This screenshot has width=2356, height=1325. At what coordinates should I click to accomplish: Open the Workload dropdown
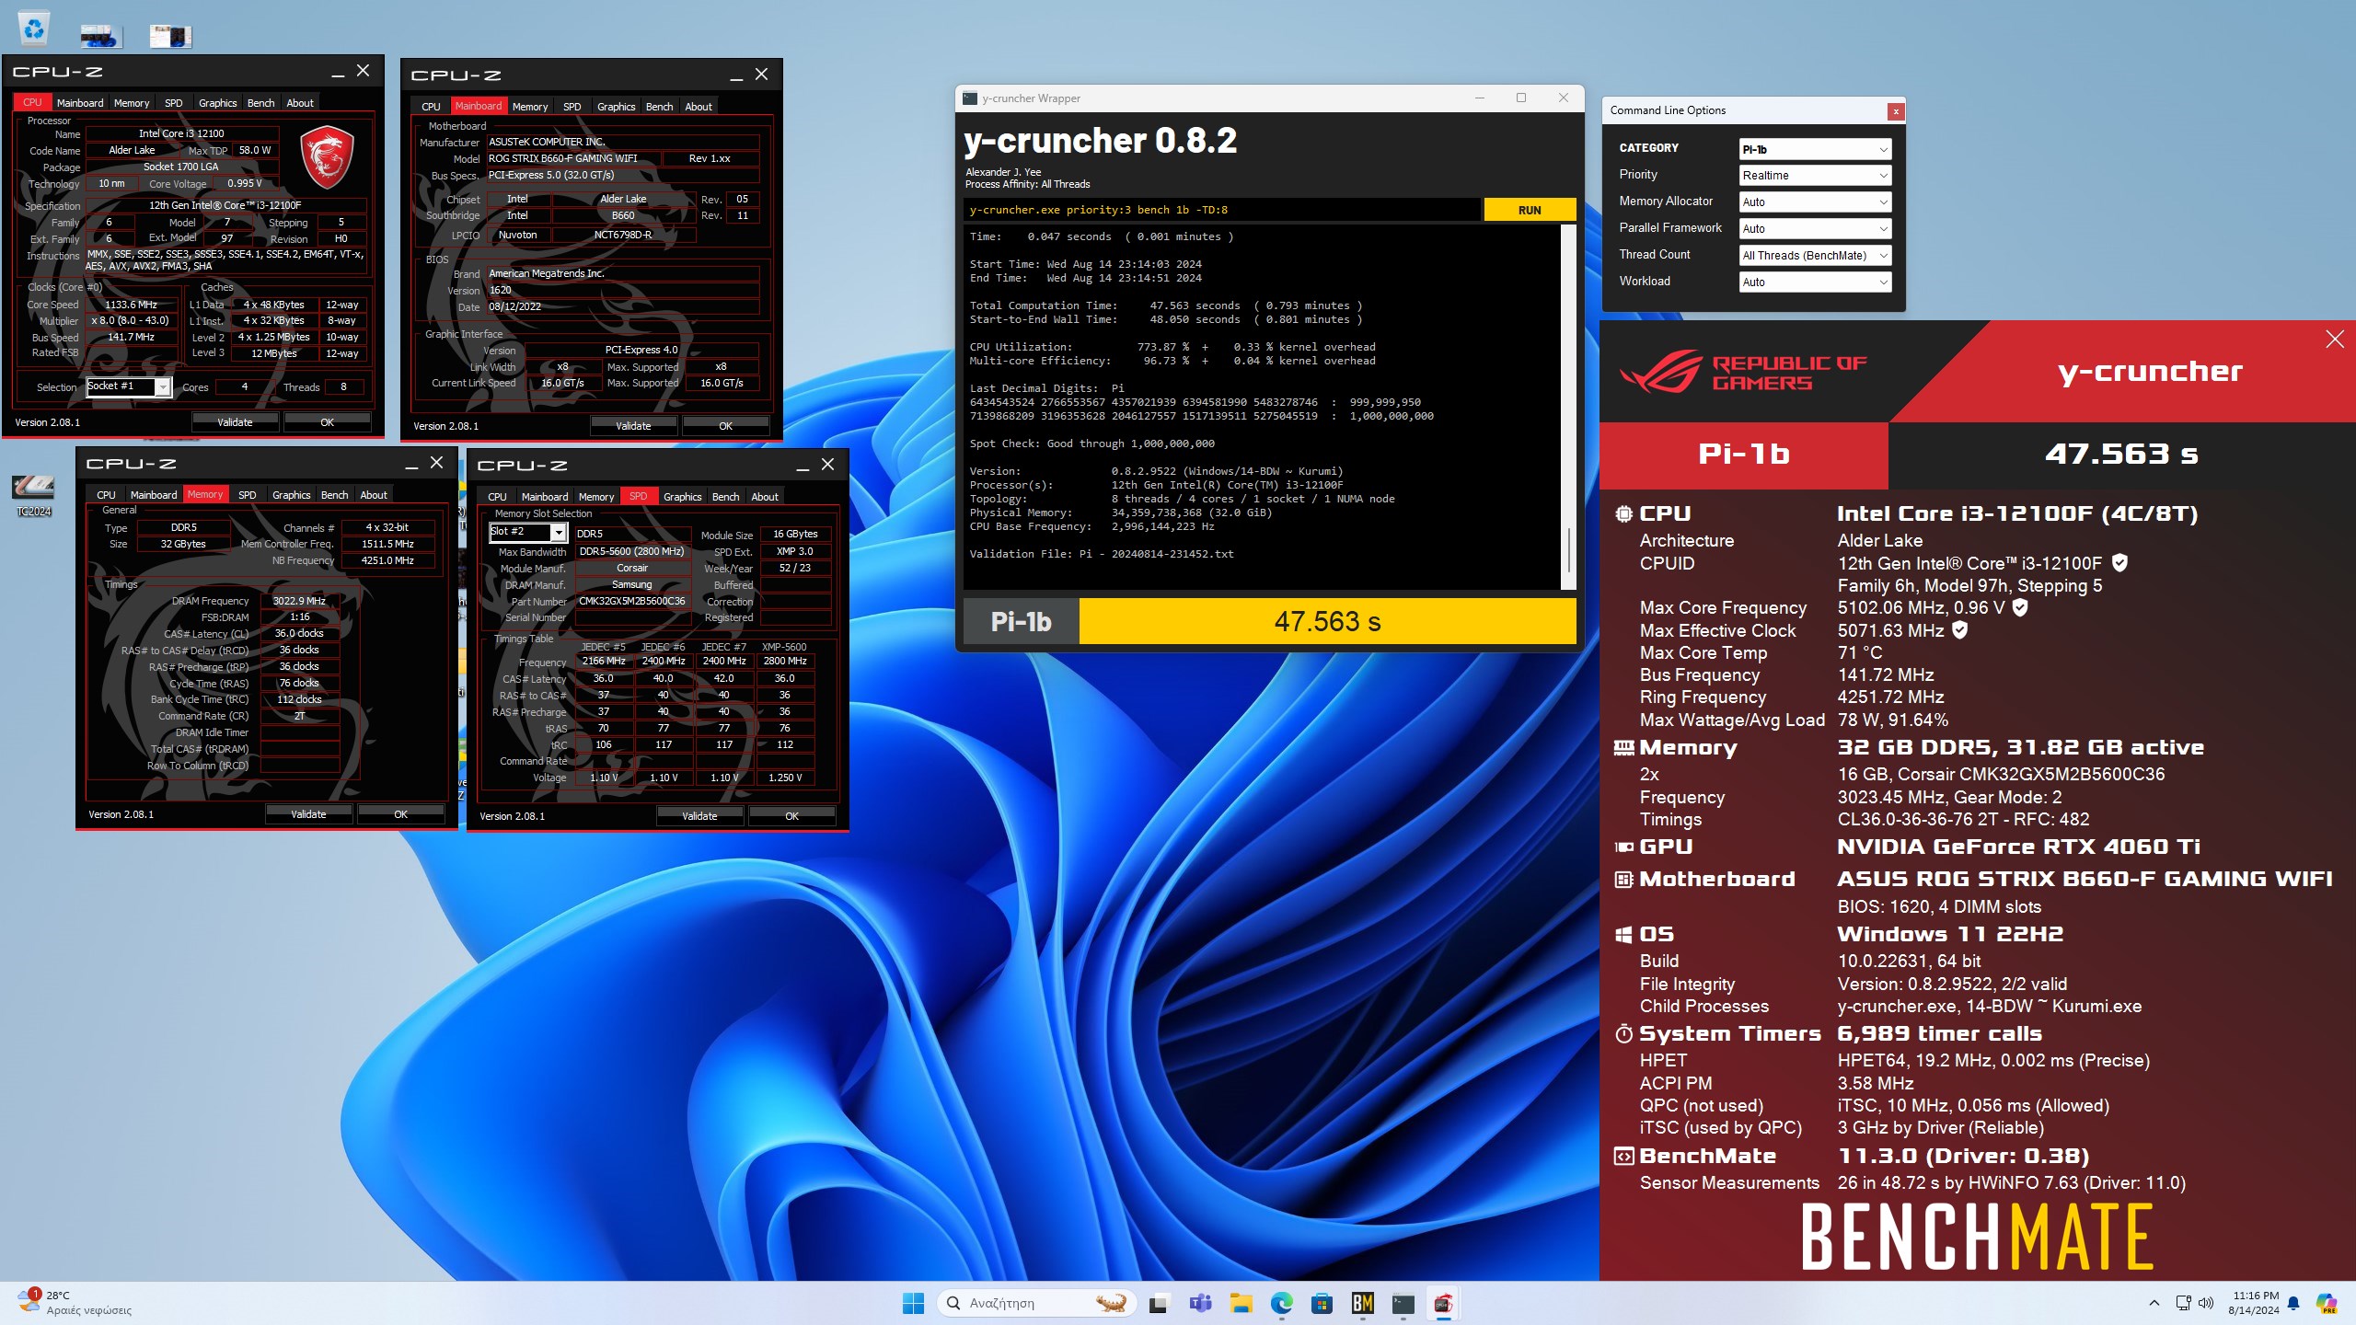pyautogui.click(x=1815, y=282)
